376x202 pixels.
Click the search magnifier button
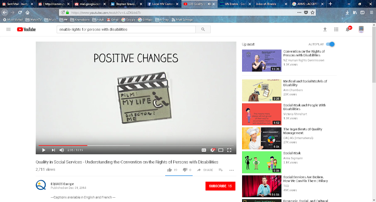pyautogui.click(x=203, y=29)
